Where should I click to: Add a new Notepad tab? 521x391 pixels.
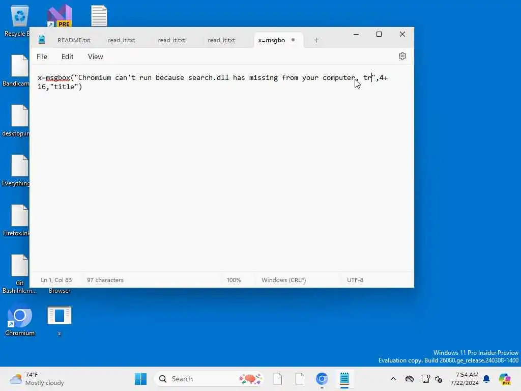(316, 40)
